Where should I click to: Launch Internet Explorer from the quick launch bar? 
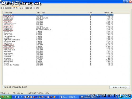pyautogui.click(x=22, y=97)
